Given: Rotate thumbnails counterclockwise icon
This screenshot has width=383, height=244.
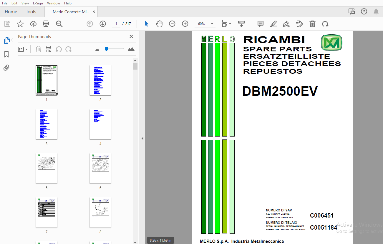Looking at the screenshot, I should tap(59, 49).
